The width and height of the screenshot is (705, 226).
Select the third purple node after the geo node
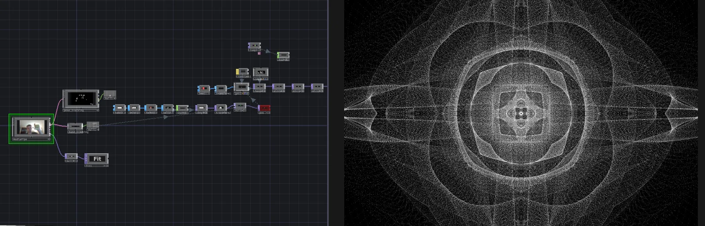point(298,88)
